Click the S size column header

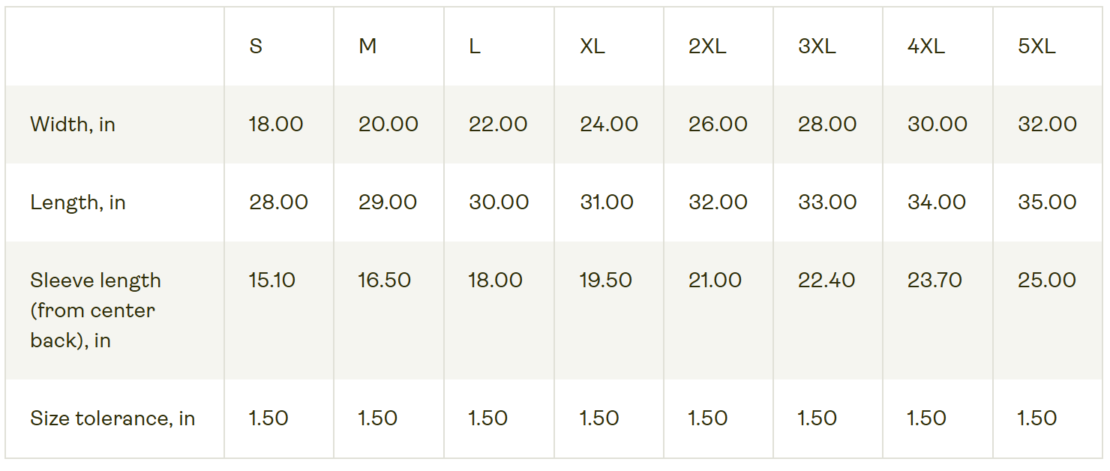(256, 46)
